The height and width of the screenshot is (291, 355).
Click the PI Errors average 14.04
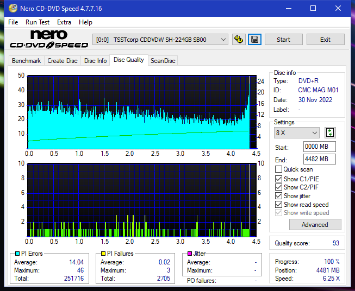[76, 262]
